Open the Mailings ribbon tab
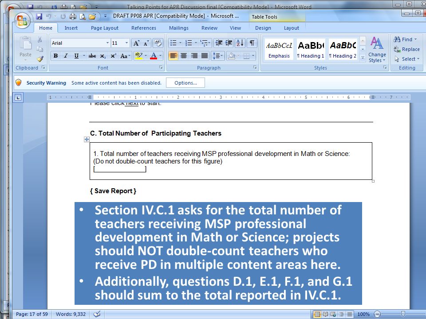Screen dimensions: 426x319 tap(178, 28)
